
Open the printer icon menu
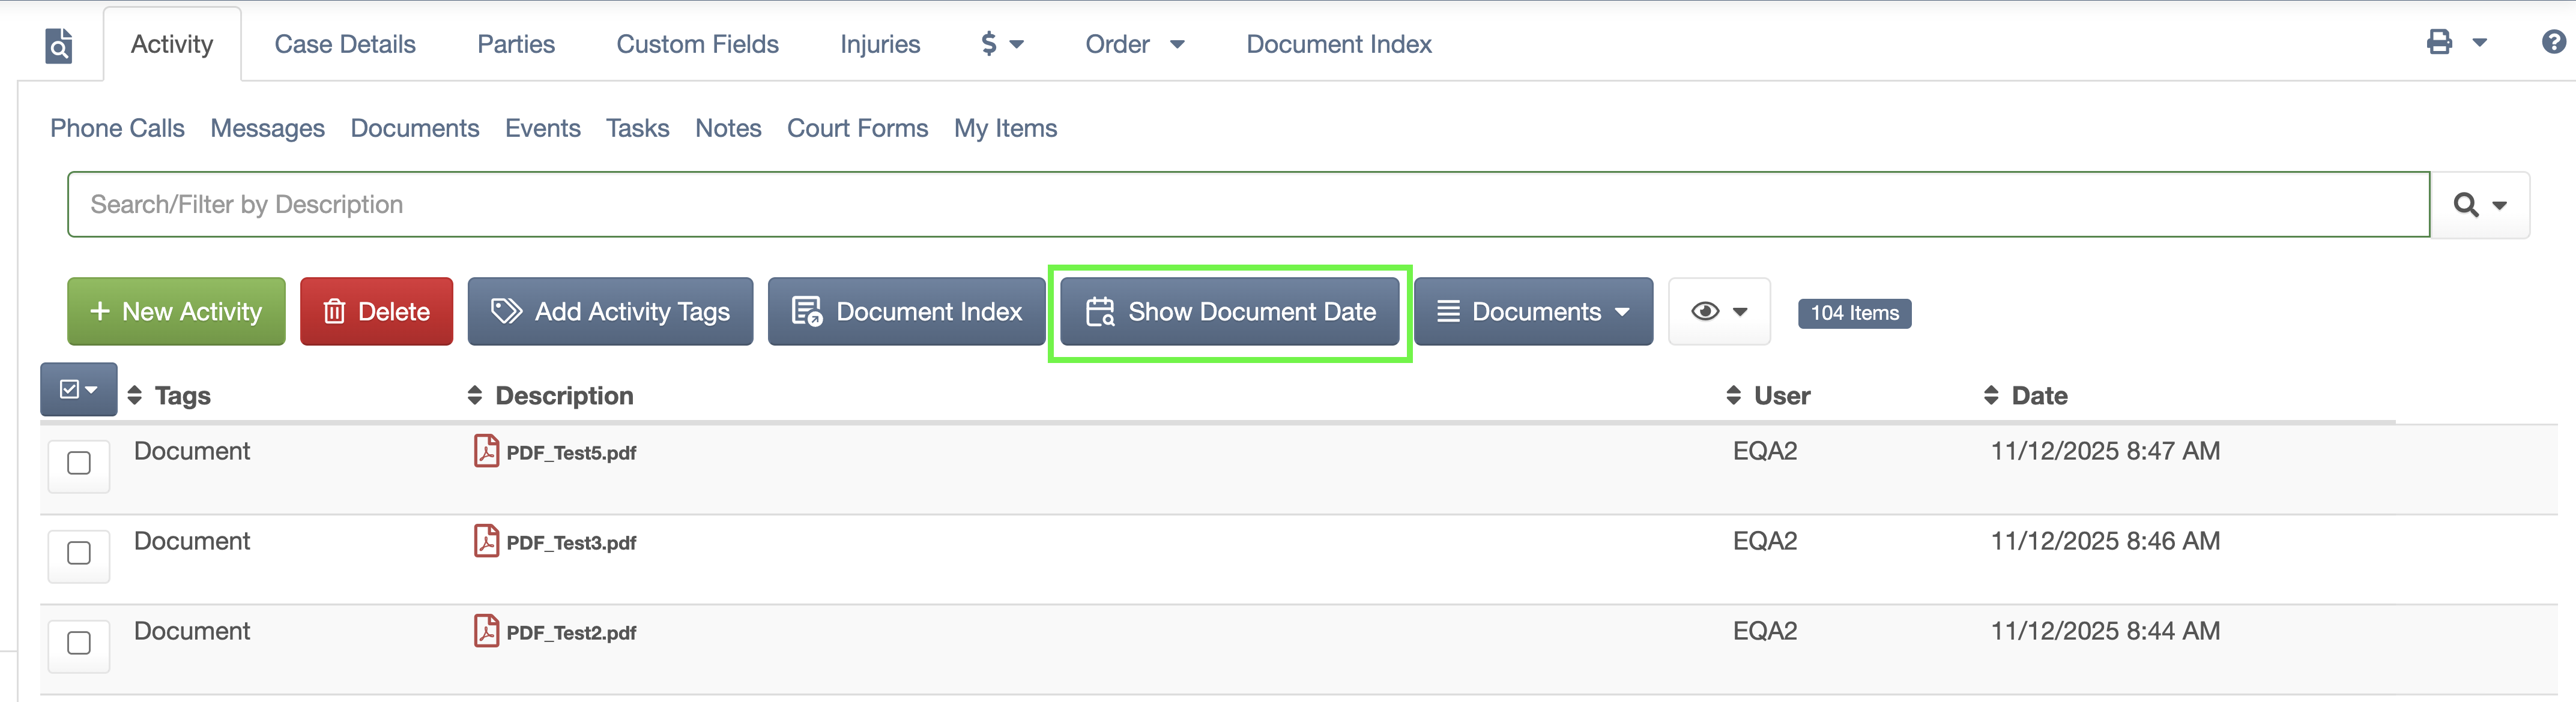coord(2455,42)
